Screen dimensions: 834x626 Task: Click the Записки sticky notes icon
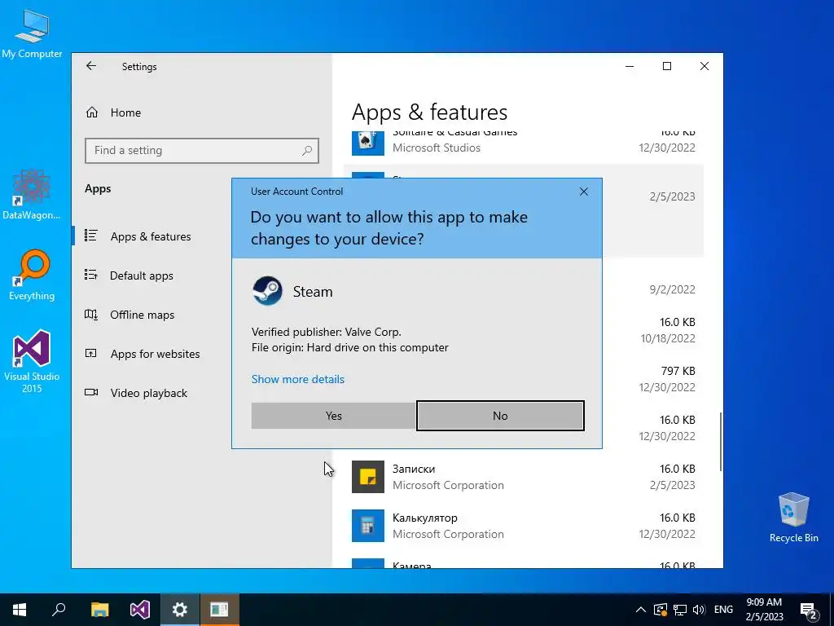point(368,477)
